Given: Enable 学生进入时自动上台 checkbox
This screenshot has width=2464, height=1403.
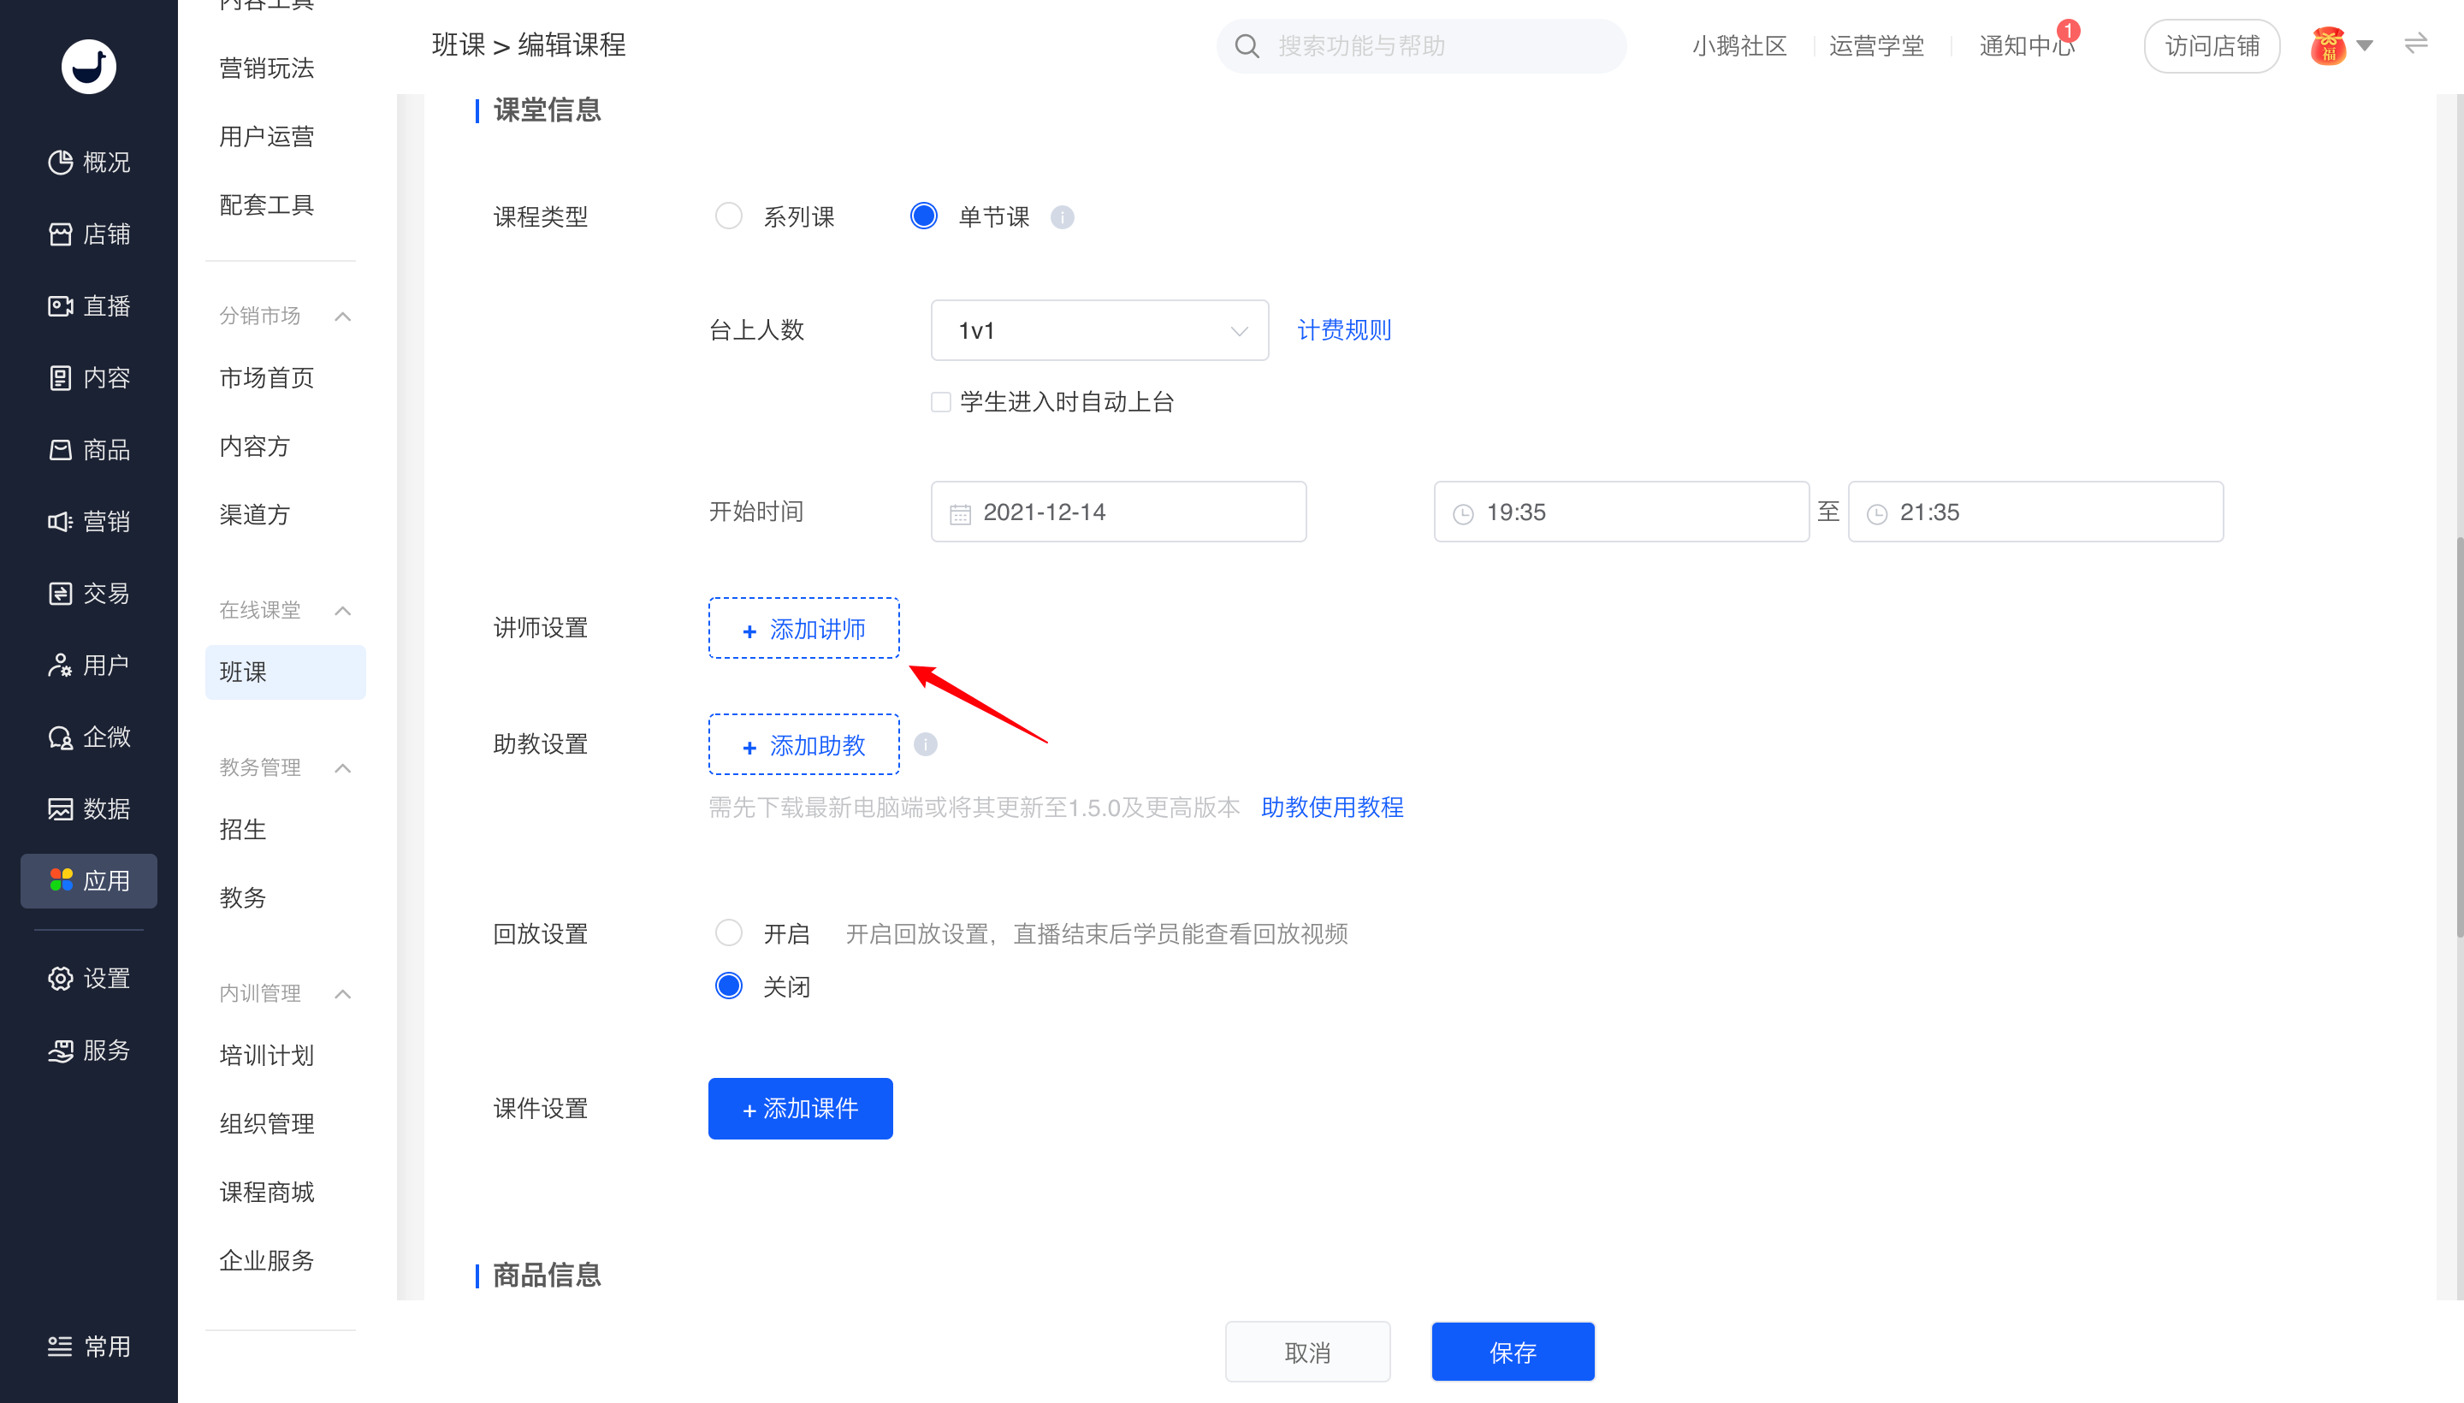Looking at the screenshot, I should click(x=940, y=402).
